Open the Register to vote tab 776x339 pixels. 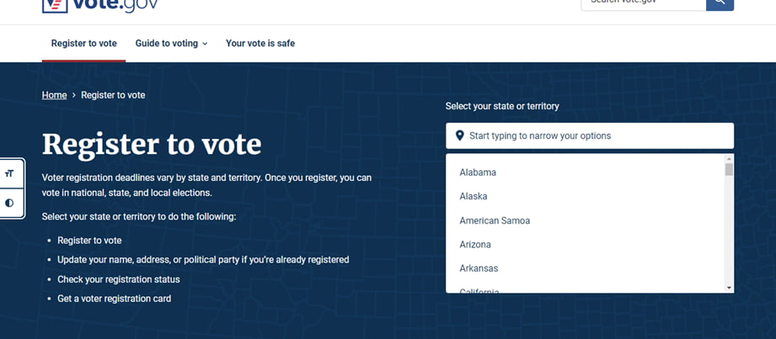coord(84,44)
